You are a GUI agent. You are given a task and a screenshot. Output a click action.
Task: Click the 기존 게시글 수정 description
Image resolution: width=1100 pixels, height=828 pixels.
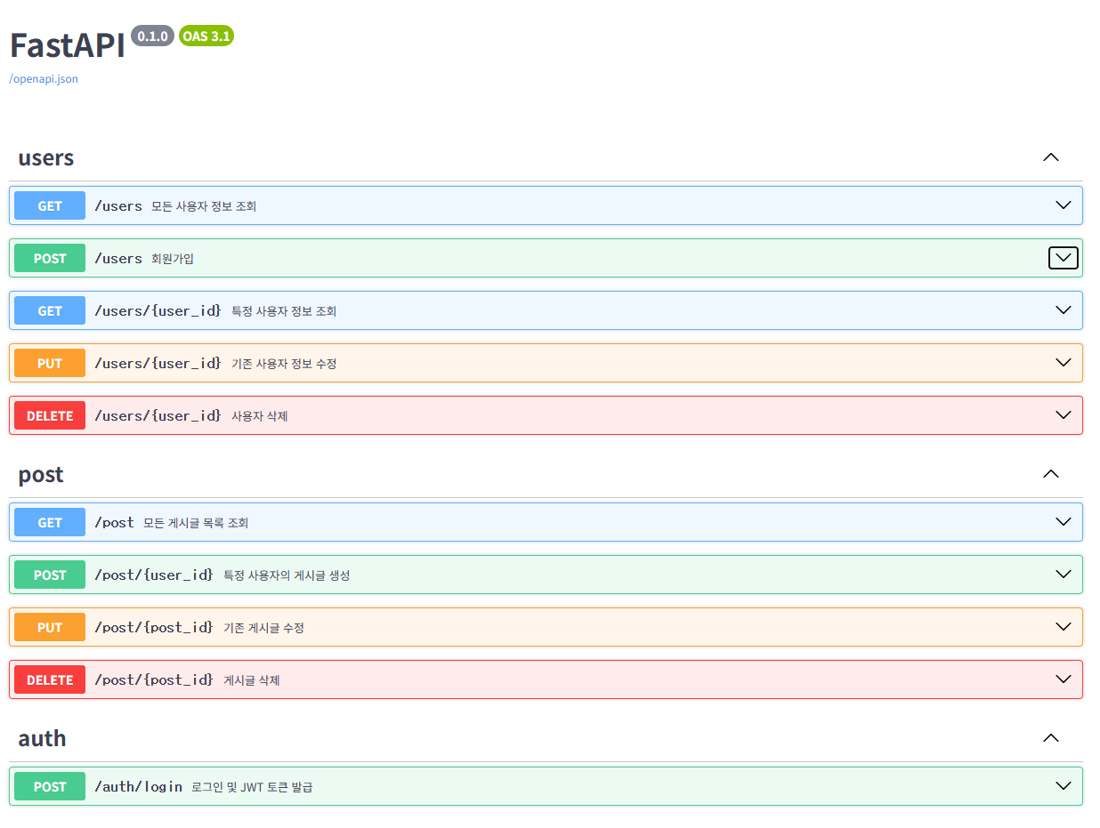coord(263,628)
